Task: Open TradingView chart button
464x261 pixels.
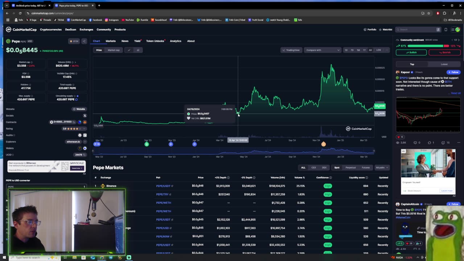Action: 291,50
